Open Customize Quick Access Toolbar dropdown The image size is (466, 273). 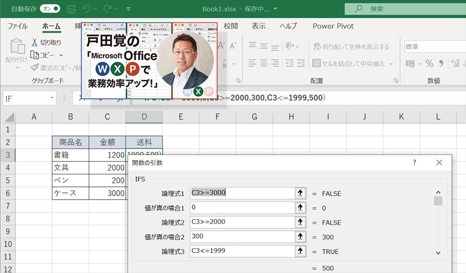coord(128,9)
